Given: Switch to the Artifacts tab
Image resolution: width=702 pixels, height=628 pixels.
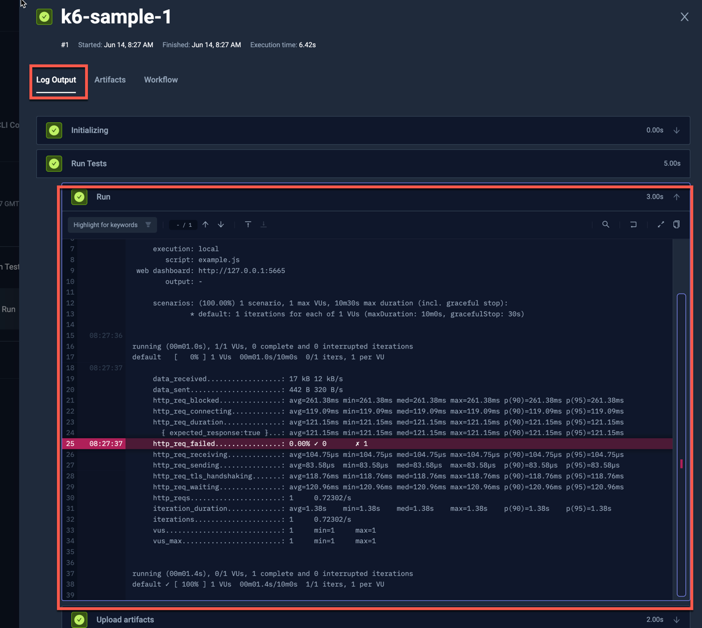Looking at the screenshot, I should click(110, 80).
